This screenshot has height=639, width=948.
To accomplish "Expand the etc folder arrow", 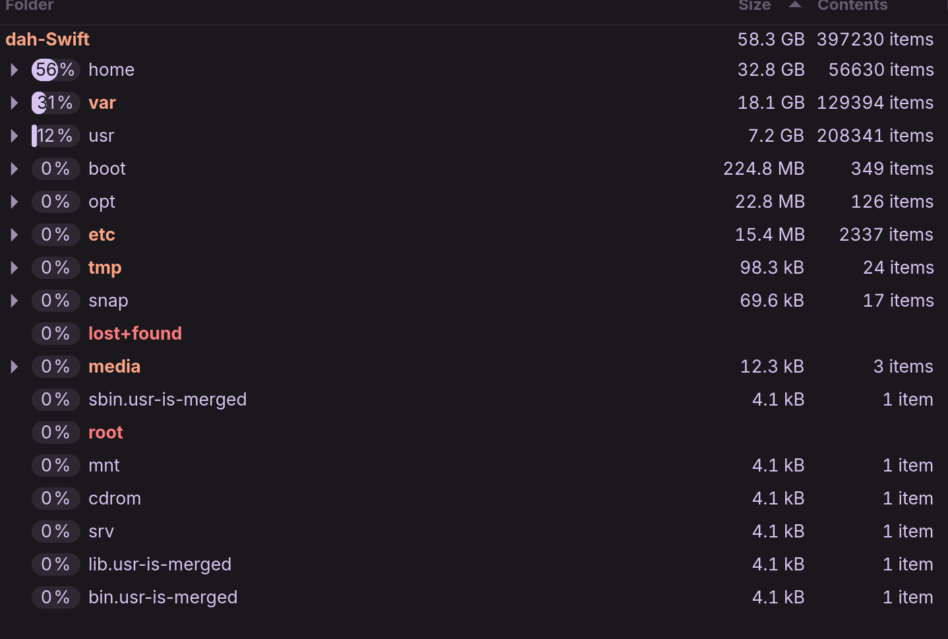I will pos(15,235).
